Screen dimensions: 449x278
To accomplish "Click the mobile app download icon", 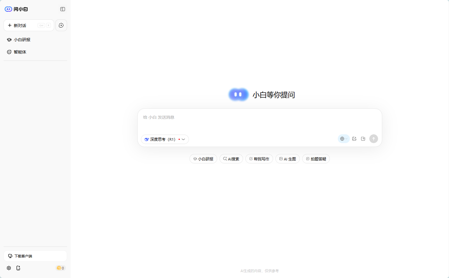I will pos(18,268).
